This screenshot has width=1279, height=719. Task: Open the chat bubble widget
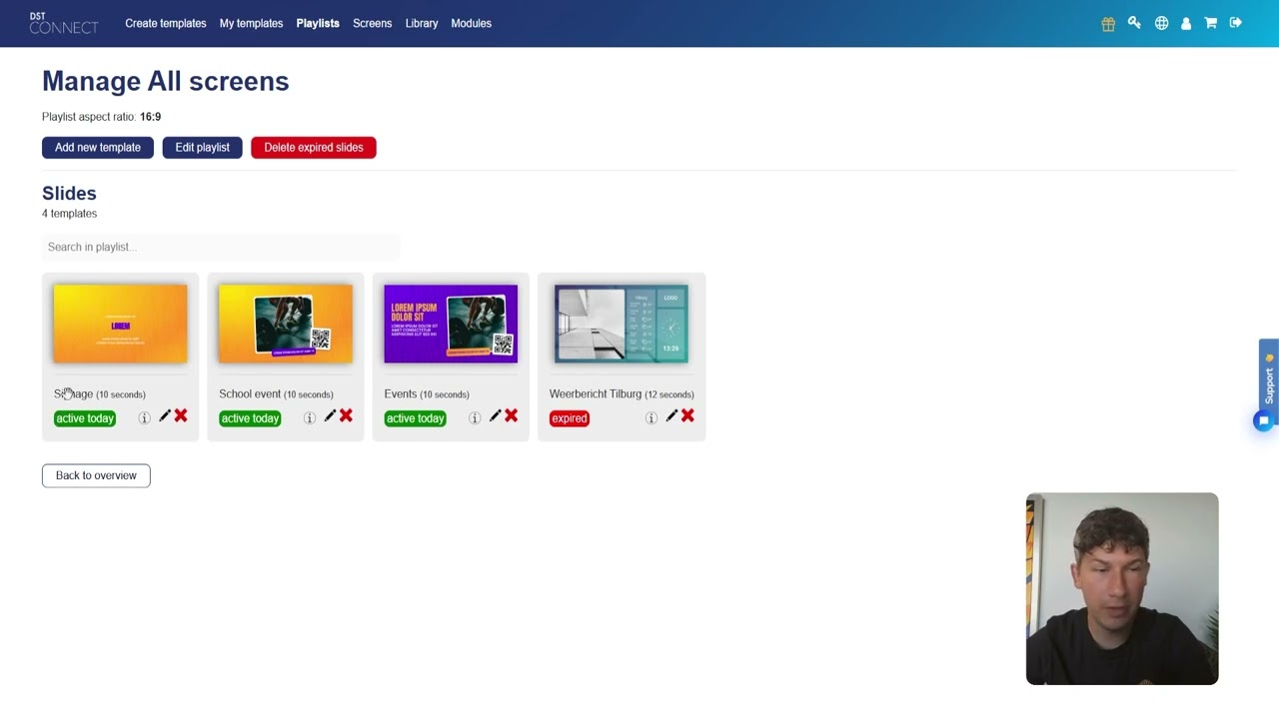point(1263,421)
